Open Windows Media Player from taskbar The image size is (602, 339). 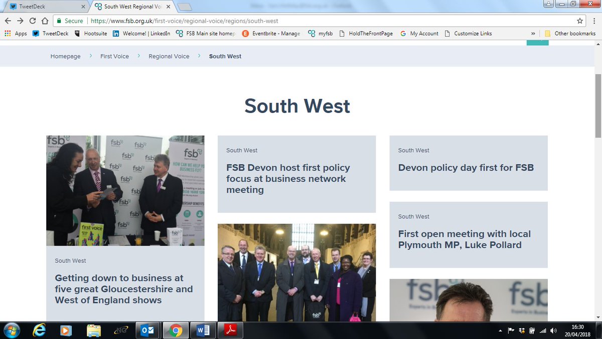coord(66,330)
